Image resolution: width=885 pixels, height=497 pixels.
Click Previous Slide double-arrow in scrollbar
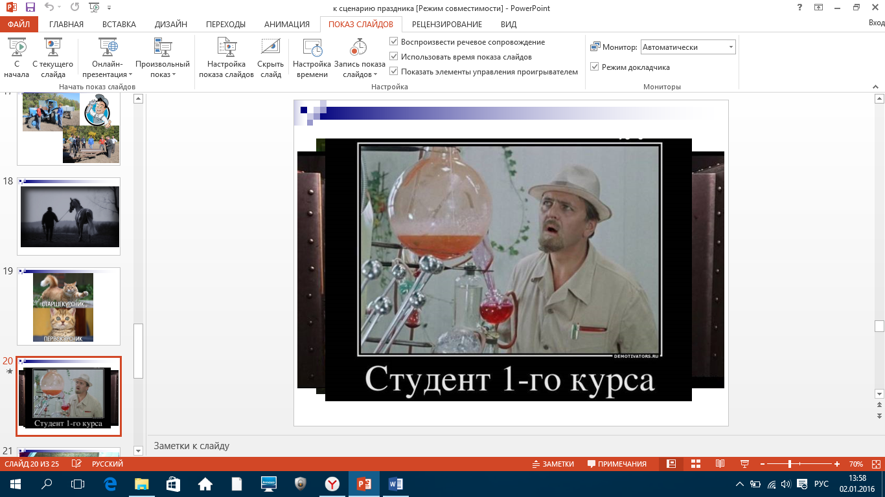click(x=879, y=406)
